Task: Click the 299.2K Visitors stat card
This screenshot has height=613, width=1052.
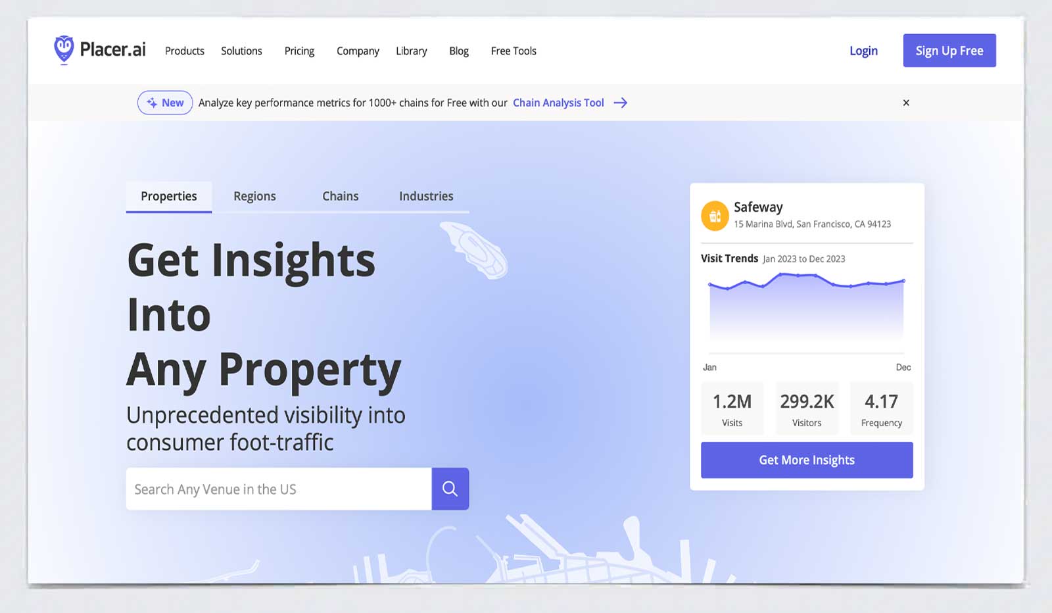Action: point(807,408)
